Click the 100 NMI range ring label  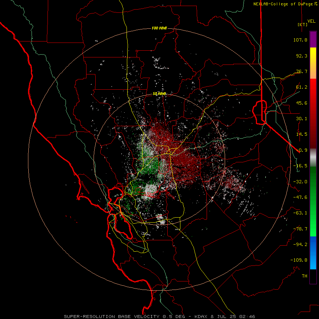(x=159, y=28)
